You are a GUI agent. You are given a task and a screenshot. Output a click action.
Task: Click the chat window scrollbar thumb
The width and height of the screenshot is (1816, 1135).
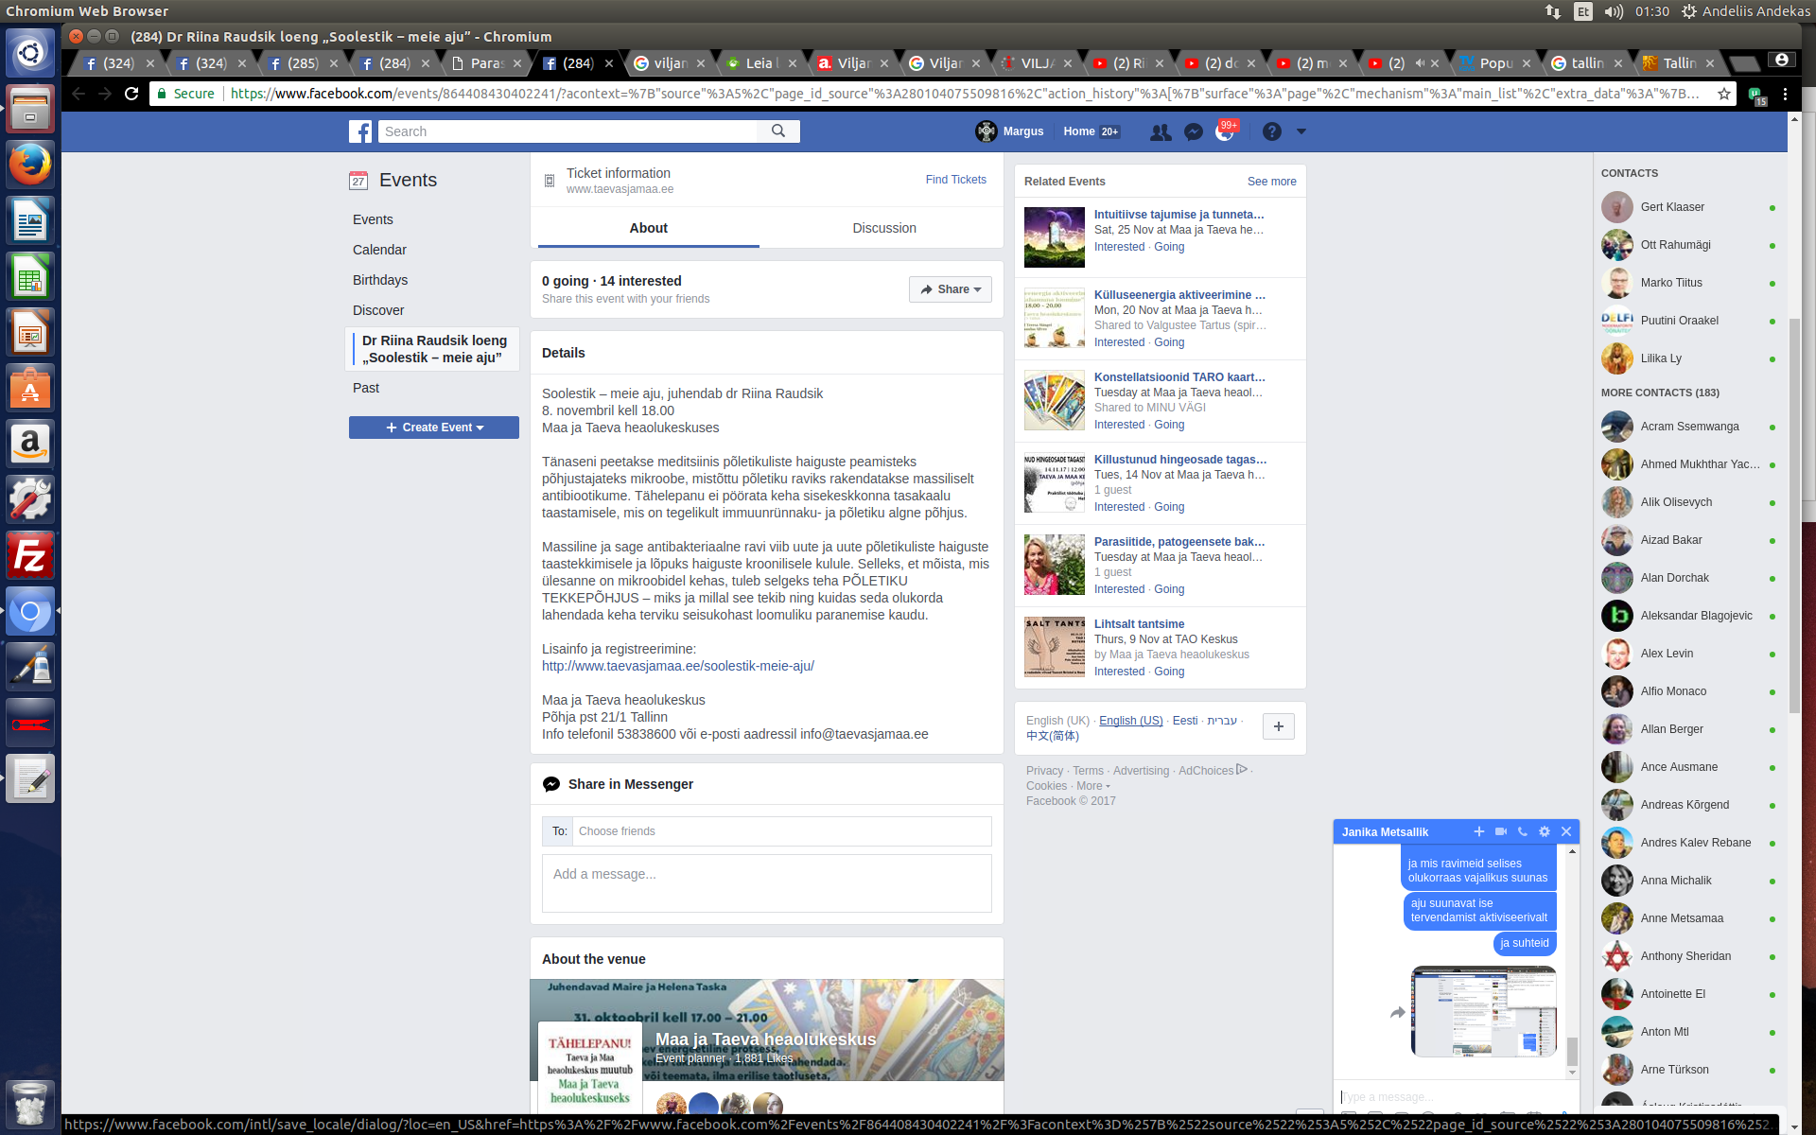[1572, 1051]
